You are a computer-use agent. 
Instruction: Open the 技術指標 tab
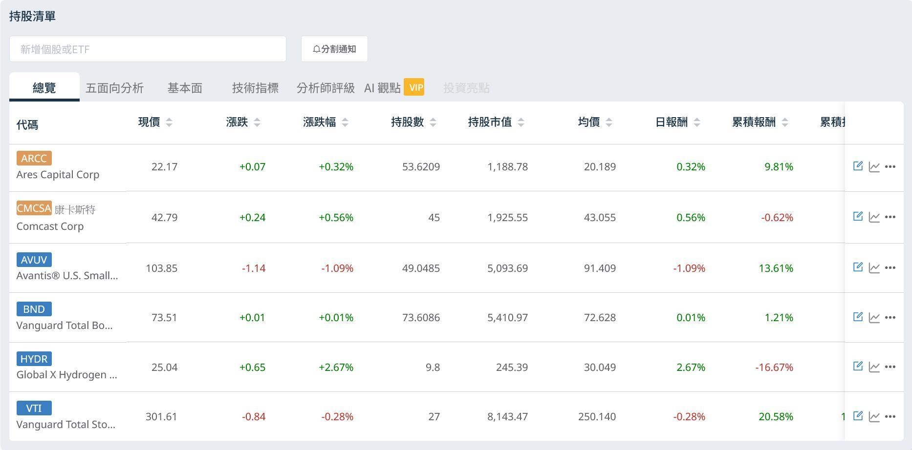(x=255, y=88)
